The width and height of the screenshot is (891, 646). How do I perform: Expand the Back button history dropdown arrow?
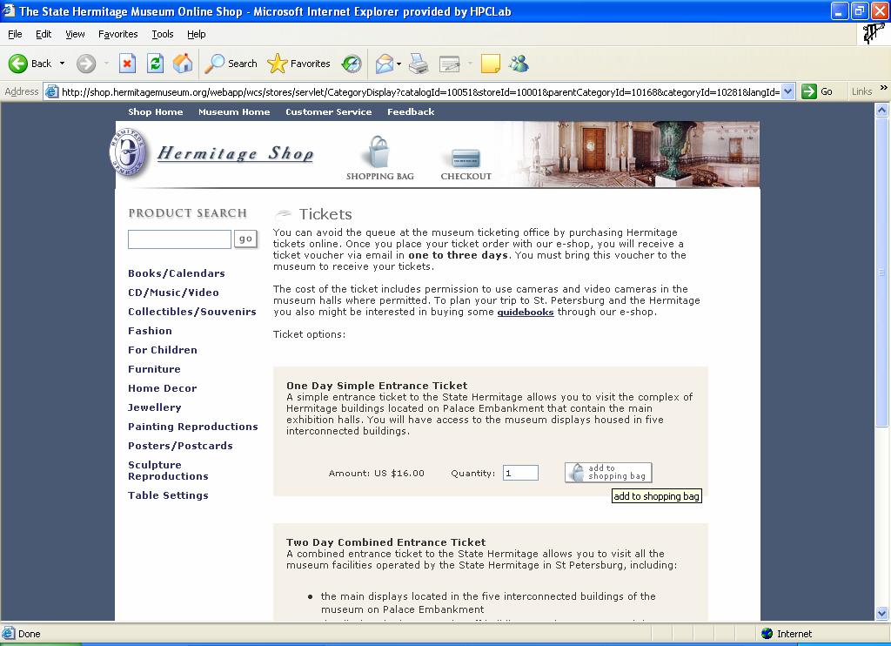pyautogui.click(x=62, y=64)
